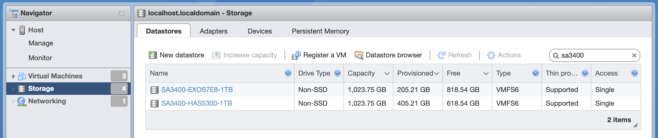The height and width of the screenshot is (138, 658).
Task: Expand the Virtual Machines tree node
Action: click(13, 76)
